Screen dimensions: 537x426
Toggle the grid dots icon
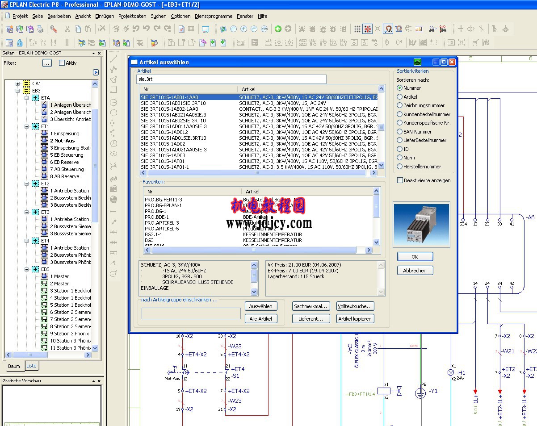(357, 29)
